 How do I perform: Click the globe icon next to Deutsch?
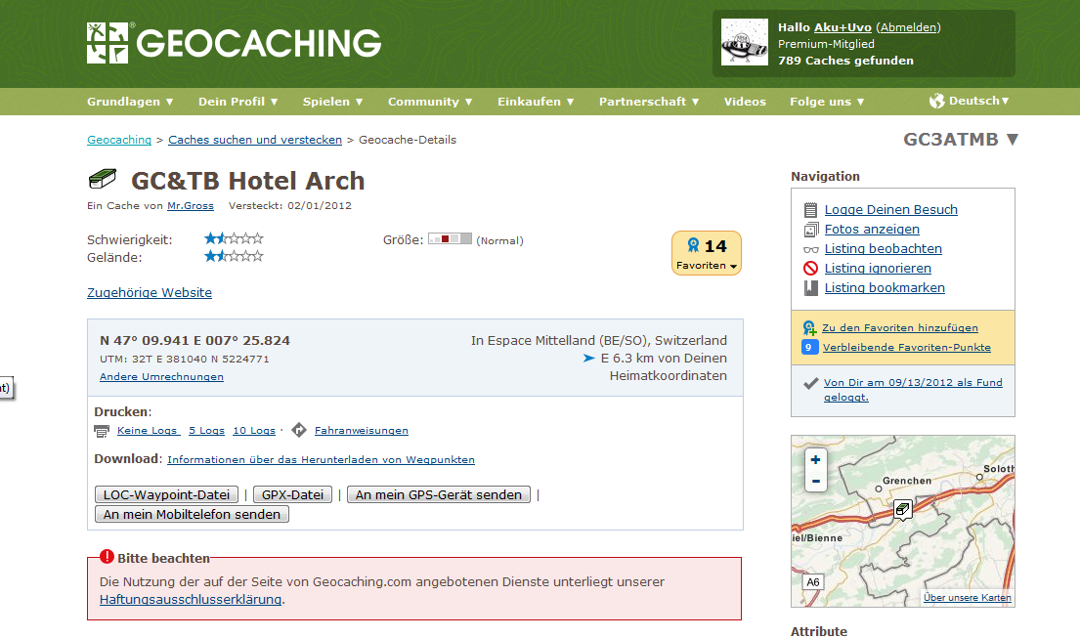pyautogui.click(x=936, y=102)
